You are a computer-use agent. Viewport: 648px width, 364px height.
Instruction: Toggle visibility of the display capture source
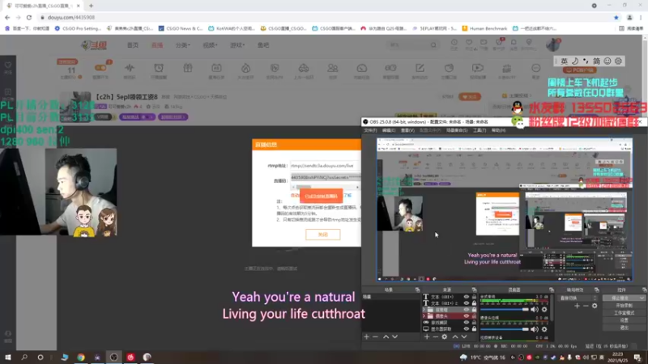467,329
